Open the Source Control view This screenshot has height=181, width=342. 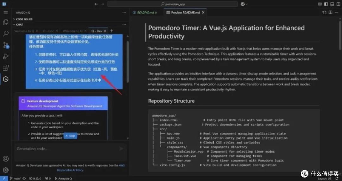(6, 45)
